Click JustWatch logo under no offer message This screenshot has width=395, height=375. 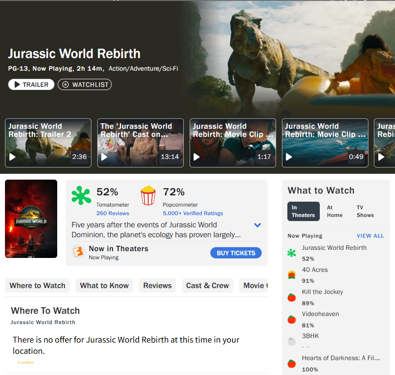[26, 363]
